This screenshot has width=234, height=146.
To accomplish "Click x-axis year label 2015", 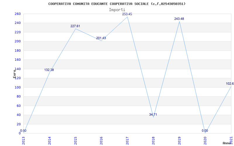I will [75, 140].
